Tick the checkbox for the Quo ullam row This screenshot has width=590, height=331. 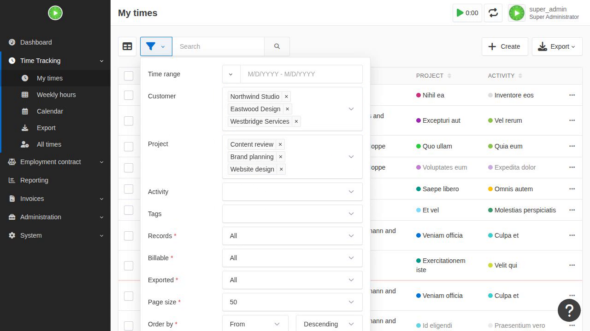click(129, 147)
